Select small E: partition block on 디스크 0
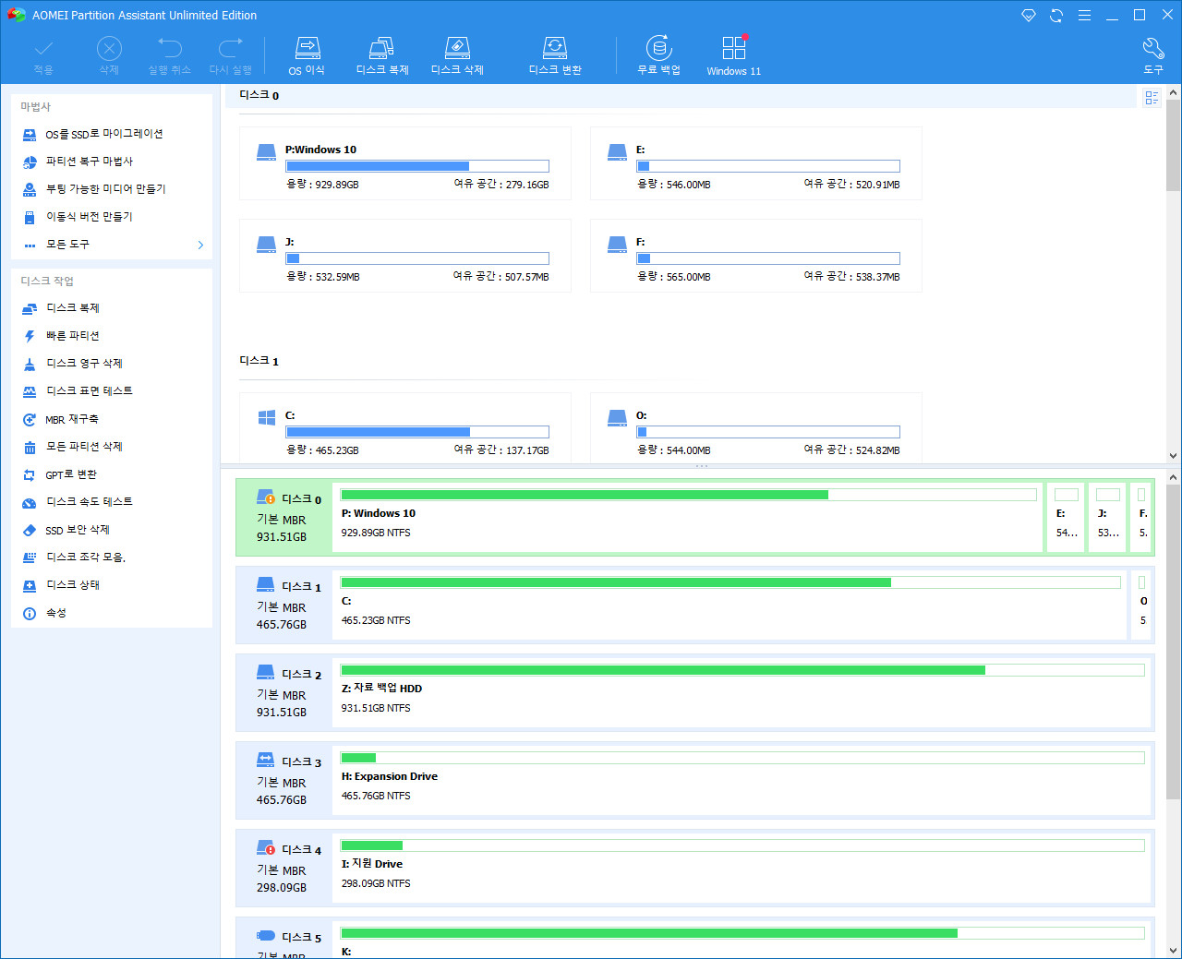The image size is (1182, 959). [1067, 517]
